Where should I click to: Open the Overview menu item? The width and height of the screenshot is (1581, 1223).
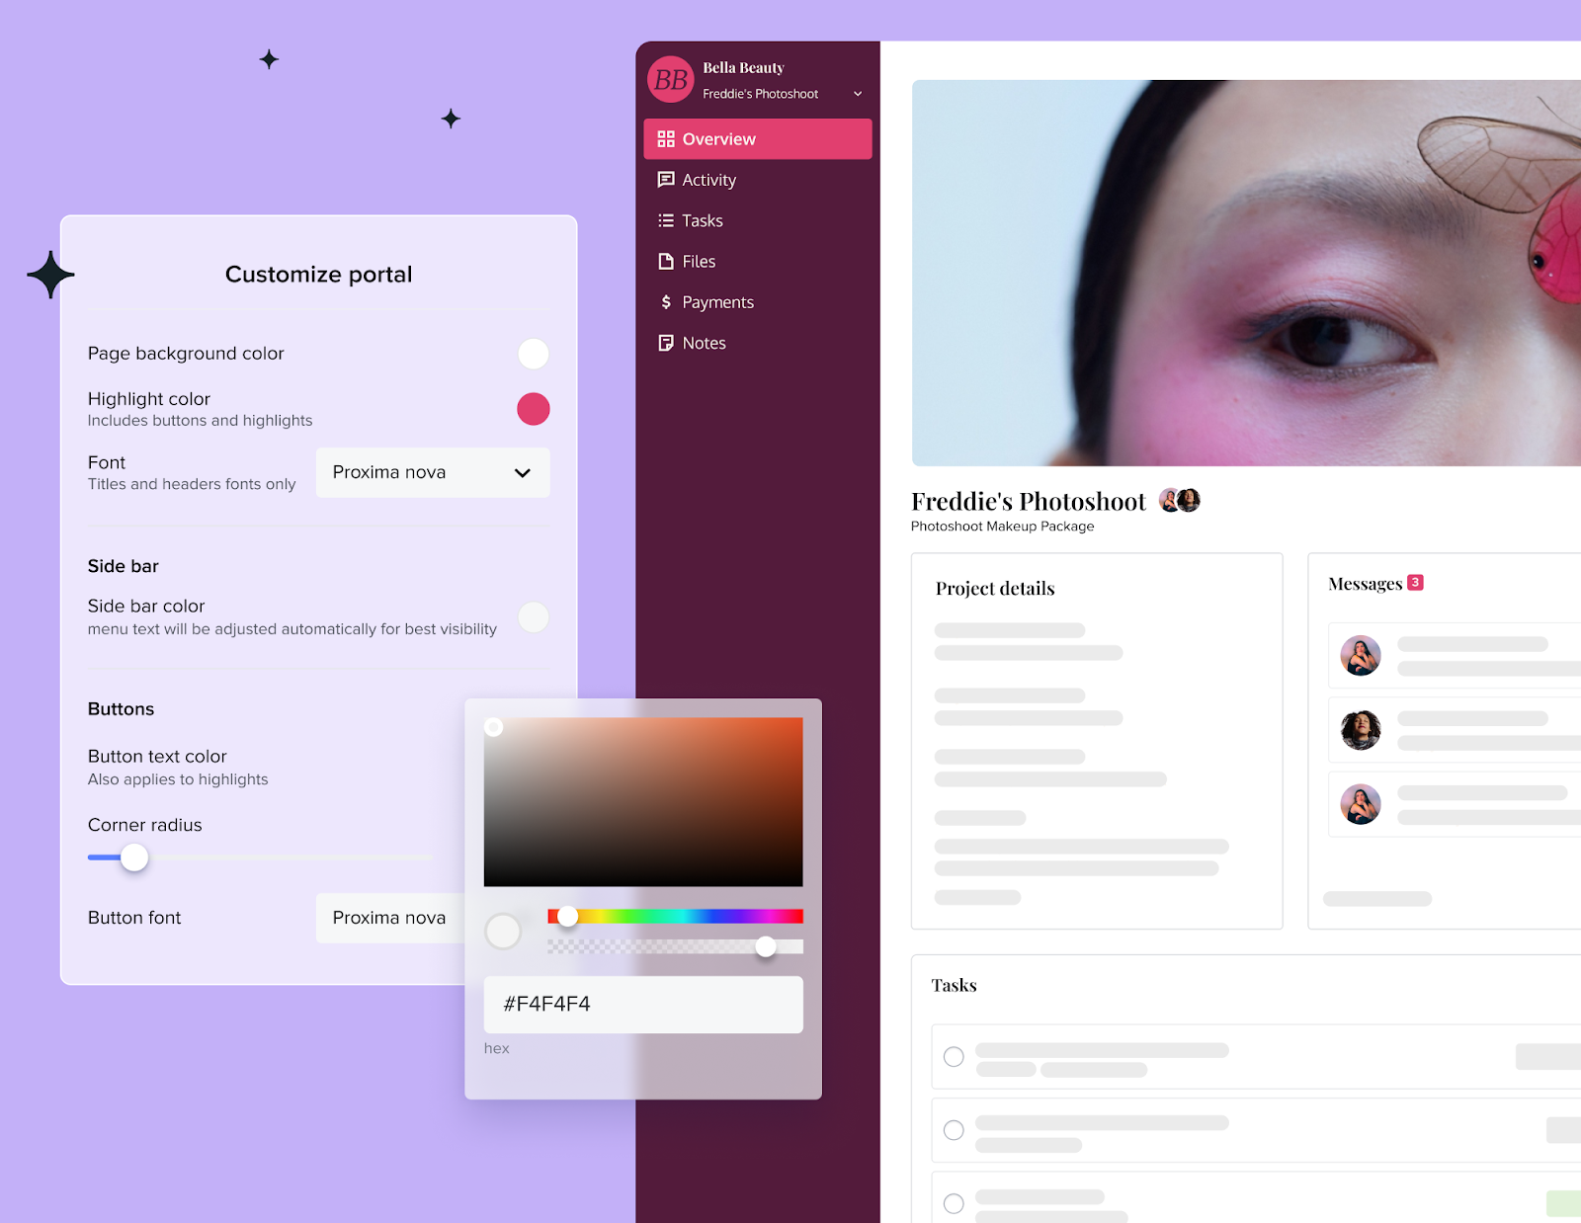coord(758,139)
